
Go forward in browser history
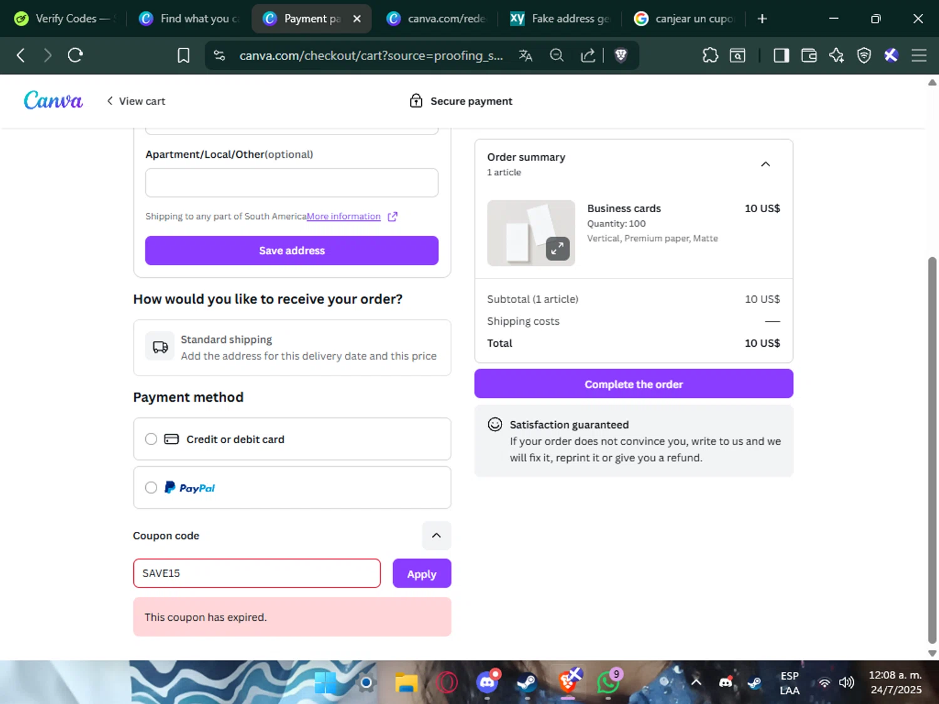coord(48,55)
